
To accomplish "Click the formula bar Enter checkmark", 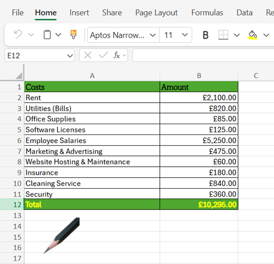I will tap(103, 55).
